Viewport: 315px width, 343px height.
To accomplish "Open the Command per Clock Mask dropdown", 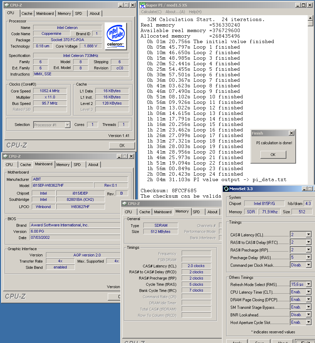I will [309, 265].
